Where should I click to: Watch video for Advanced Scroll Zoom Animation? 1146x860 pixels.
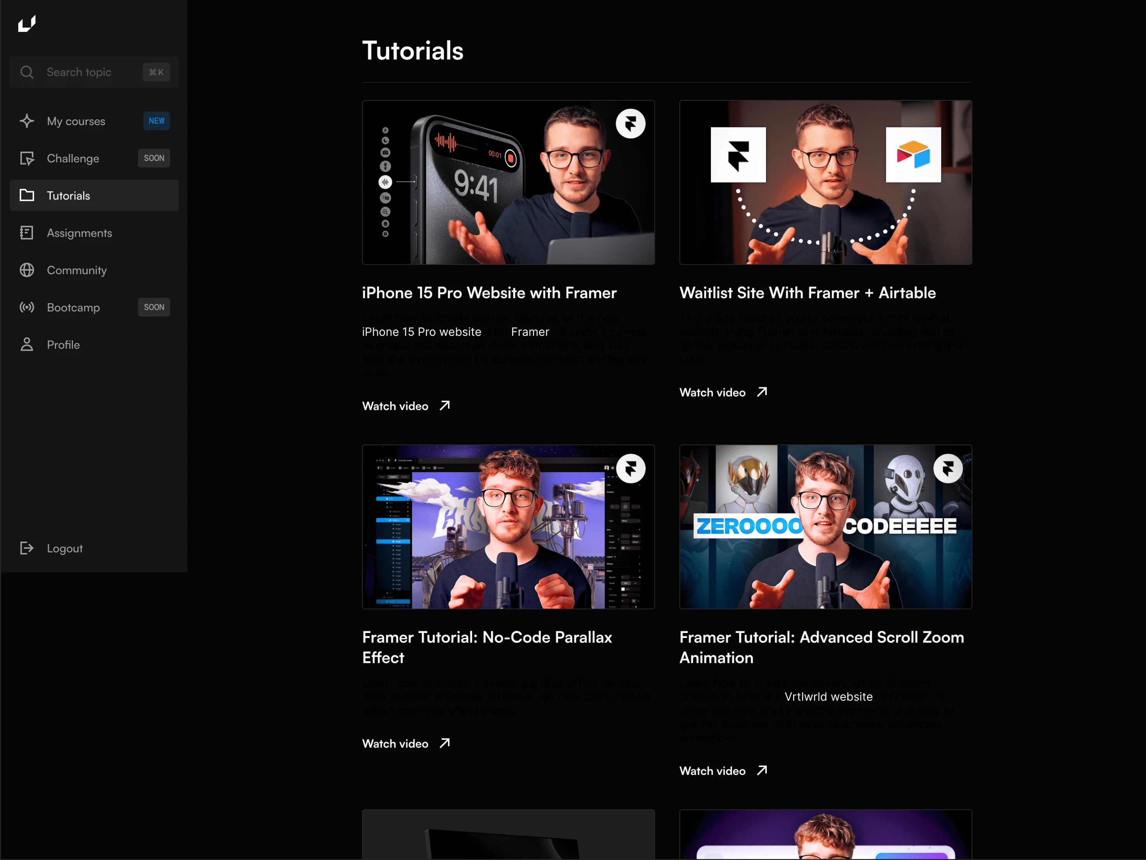tap(724, 771)
